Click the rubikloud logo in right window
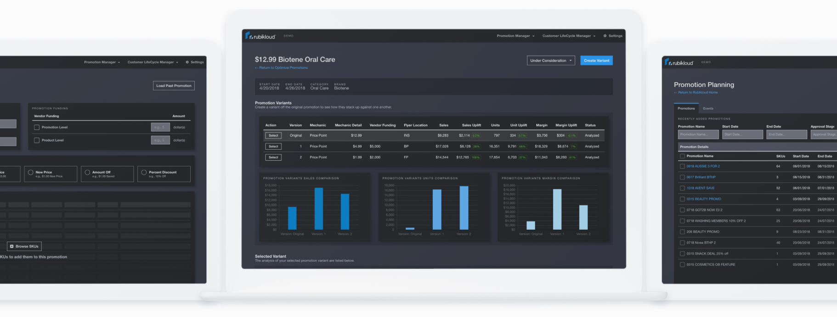 click(x=679, y=62)
